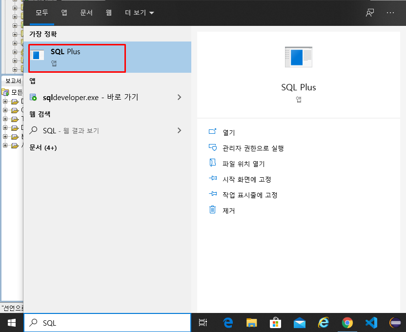Open Google Chrome from taskbar
This screenshot has height=332, width=406.
pos(347,323)
